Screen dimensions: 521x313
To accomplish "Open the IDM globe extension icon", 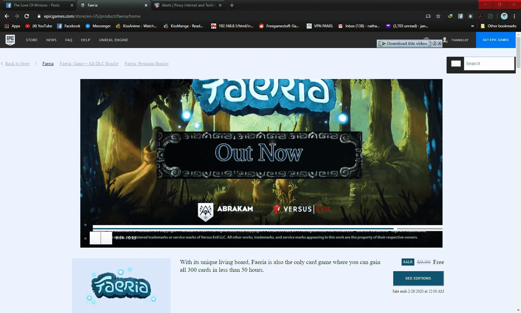I will click(x=450, y=16).
